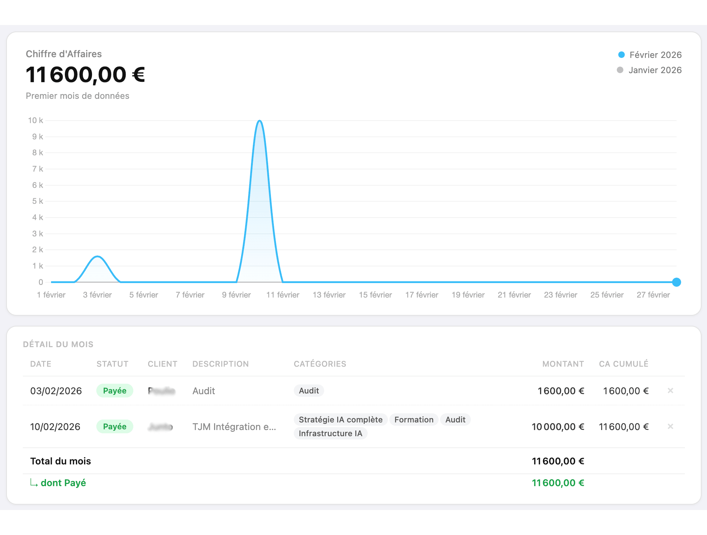Viewport: 707px width, 535px height.
Task: Delete the 03/02/2026 Audit row
Action: click(670, 391)
